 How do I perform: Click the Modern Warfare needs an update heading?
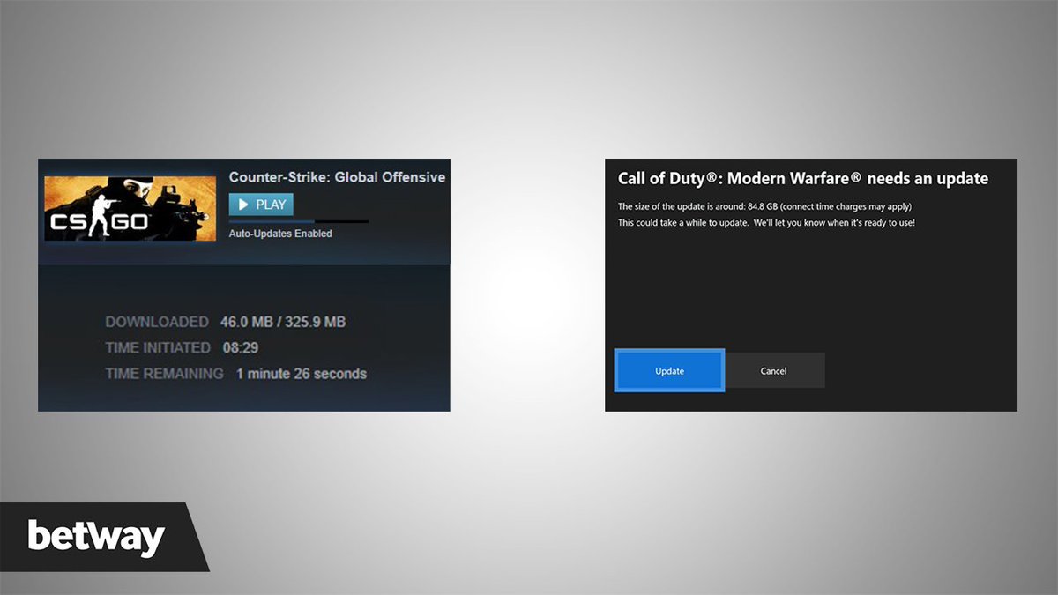click(803, 179)
